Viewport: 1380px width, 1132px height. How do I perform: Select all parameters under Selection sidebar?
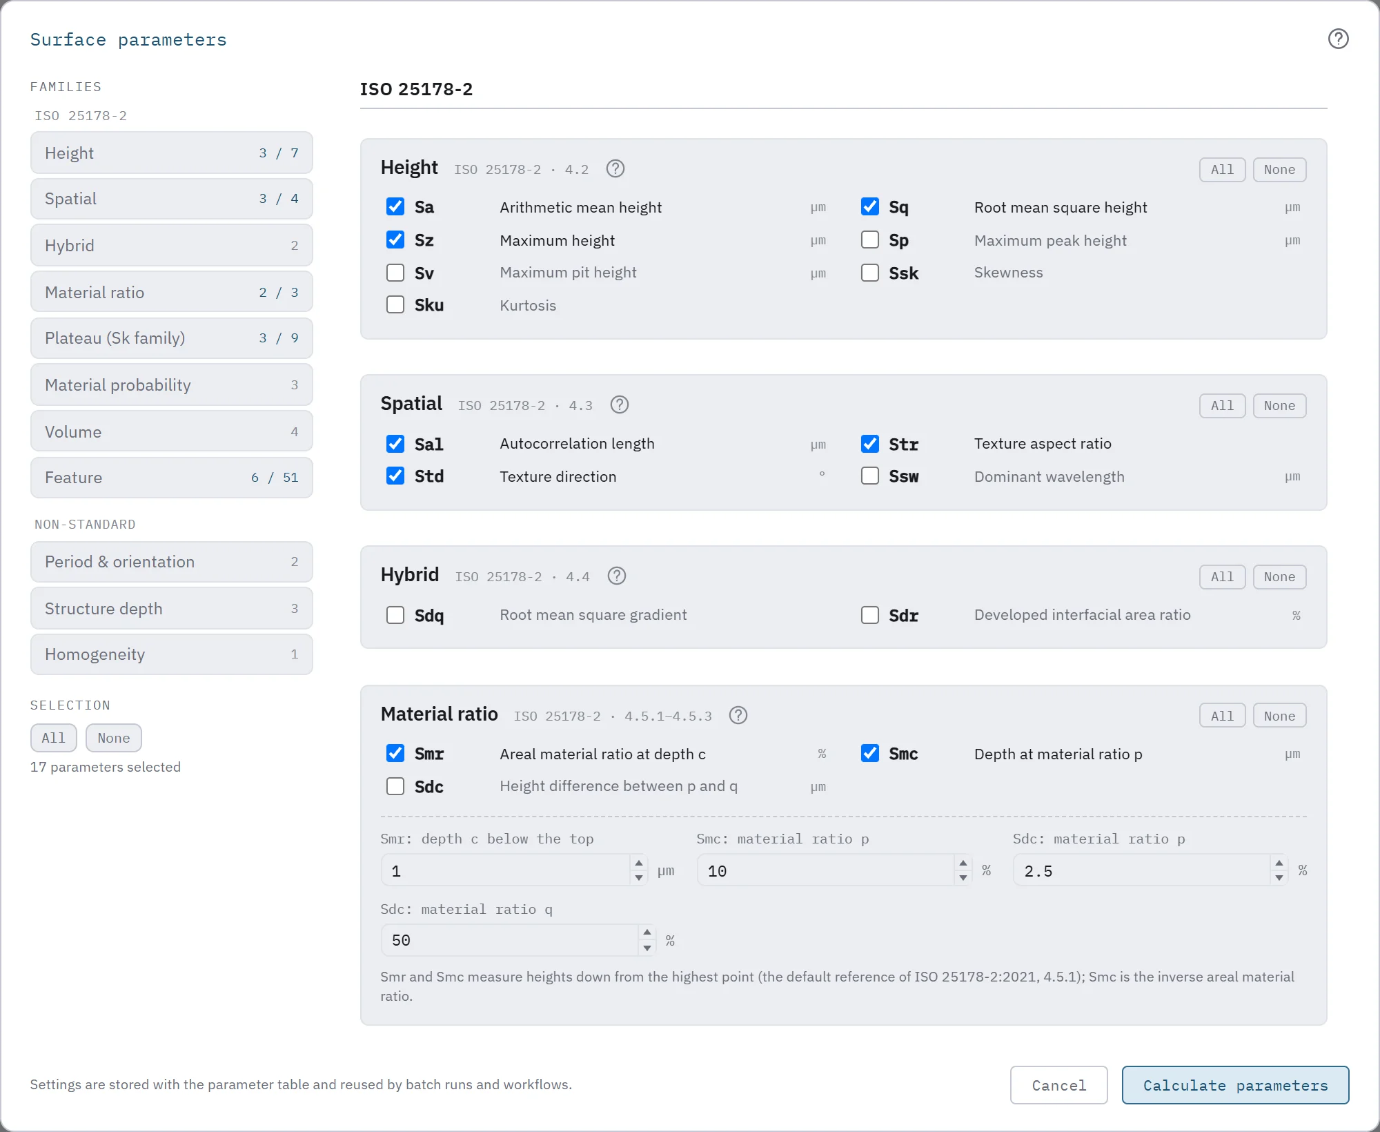54,738
